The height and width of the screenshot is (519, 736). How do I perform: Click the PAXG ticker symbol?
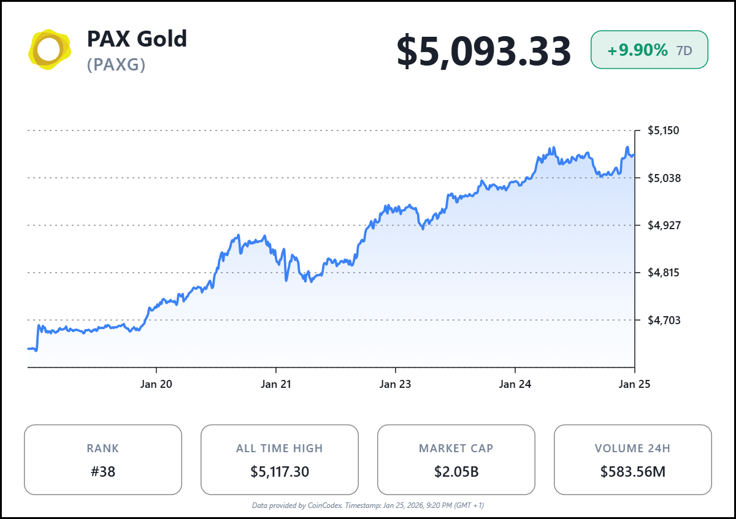click(117, 64)
